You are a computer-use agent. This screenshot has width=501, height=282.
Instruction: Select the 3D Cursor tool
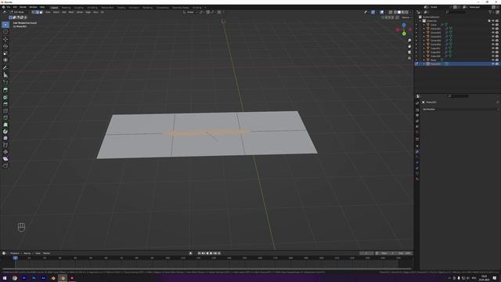point(5,31)
